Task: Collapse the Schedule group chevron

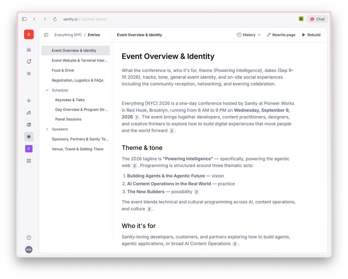Action: [47, 90]
